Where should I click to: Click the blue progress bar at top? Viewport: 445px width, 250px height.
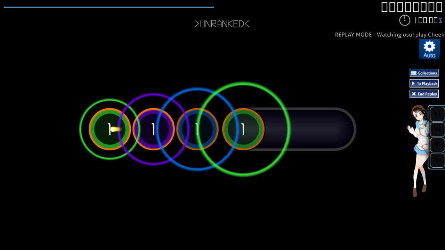coord(109,7)
